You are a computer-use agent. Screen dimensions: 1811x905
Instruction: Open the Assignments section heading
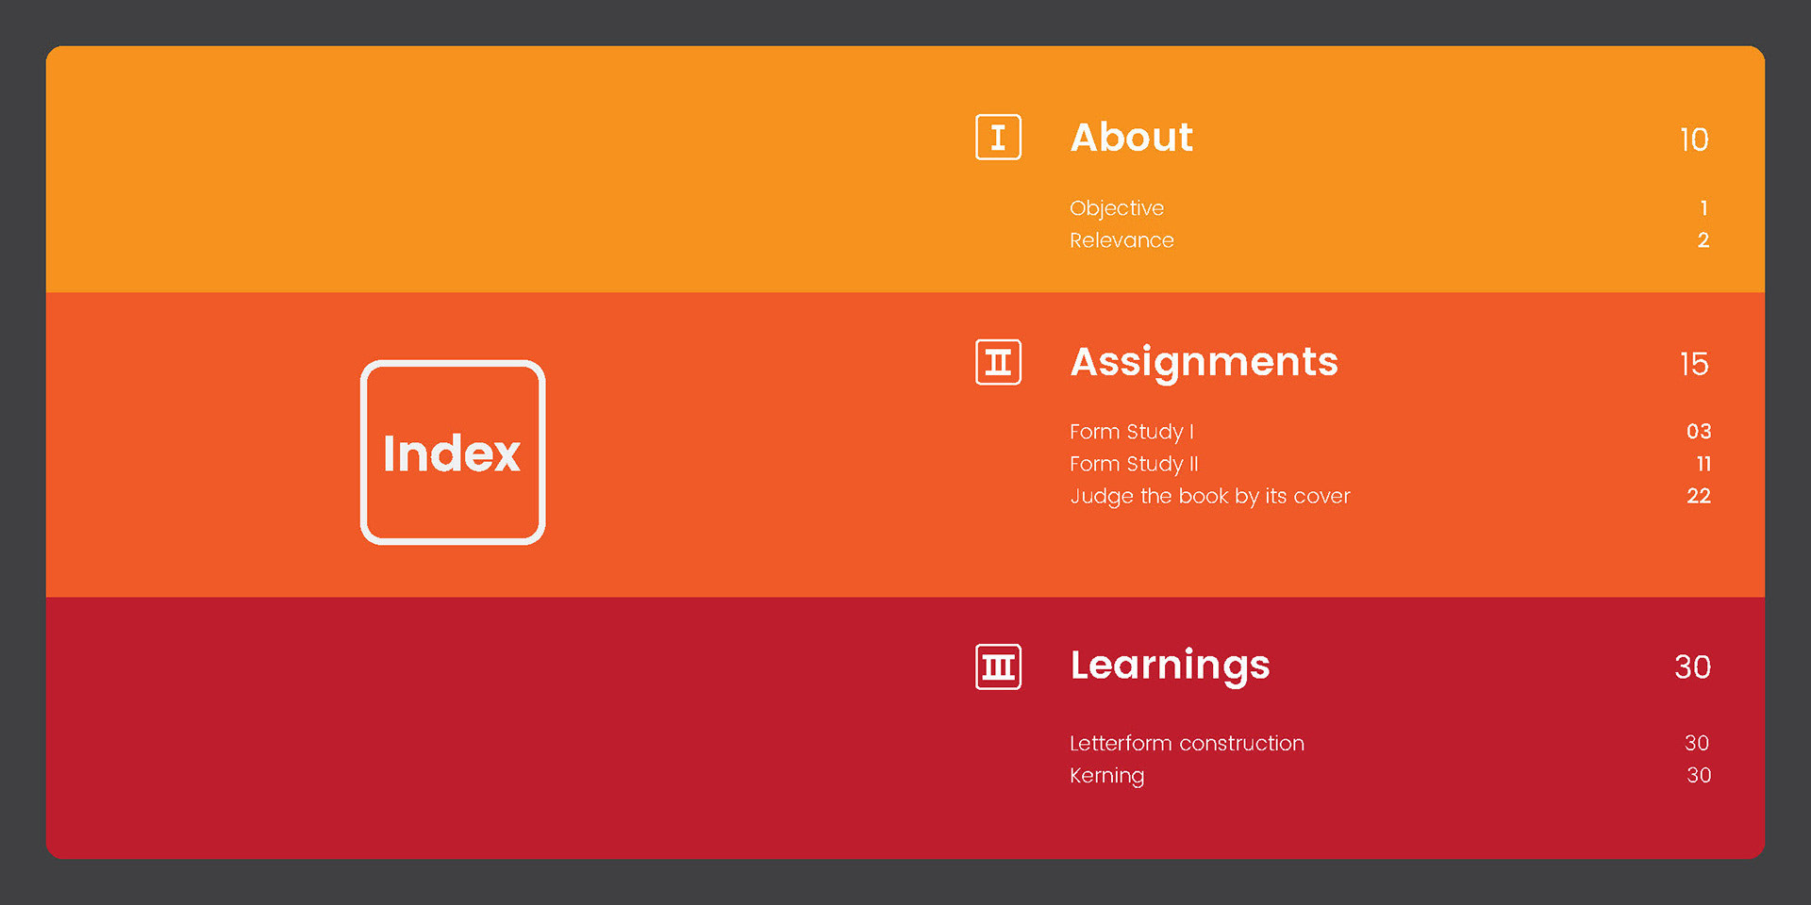point(1204,362)
